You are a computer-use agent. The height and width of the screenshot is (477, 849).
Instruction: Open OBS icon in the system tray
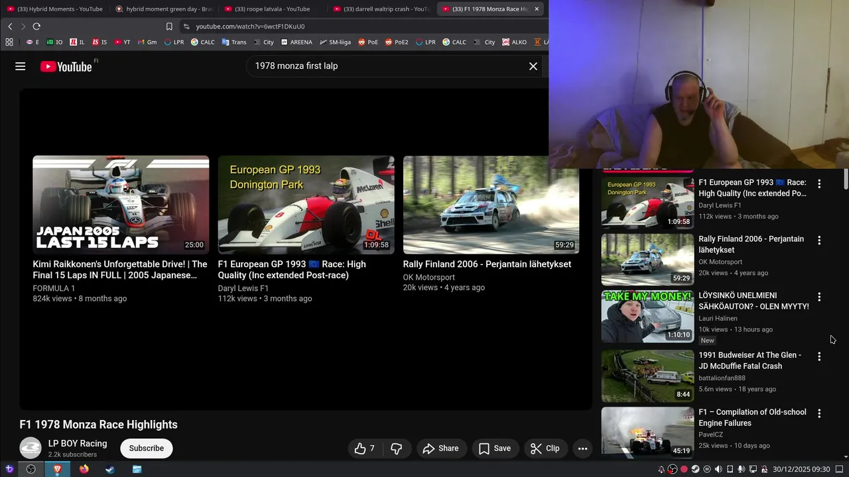[673, 469]
